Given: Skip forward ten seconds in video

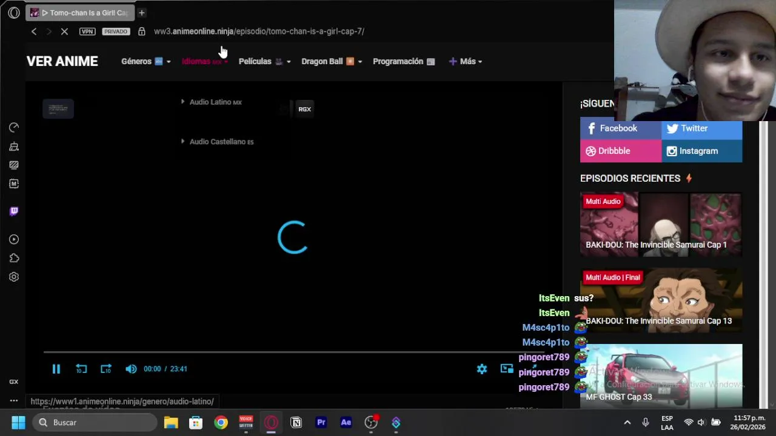Looking at the screenshot, I should point(106,369).
